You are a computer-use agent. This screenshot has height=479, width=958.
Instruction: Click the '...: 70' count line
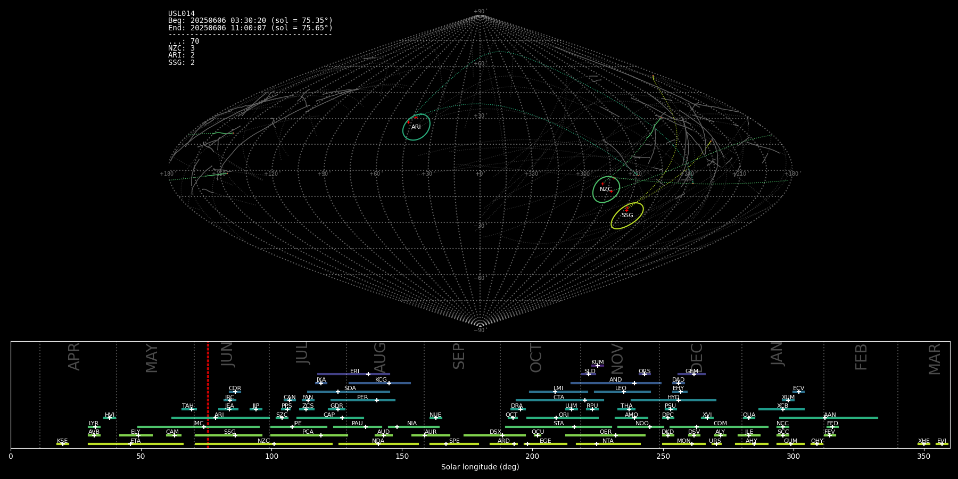pyautogui.click(x=184, y=42)
